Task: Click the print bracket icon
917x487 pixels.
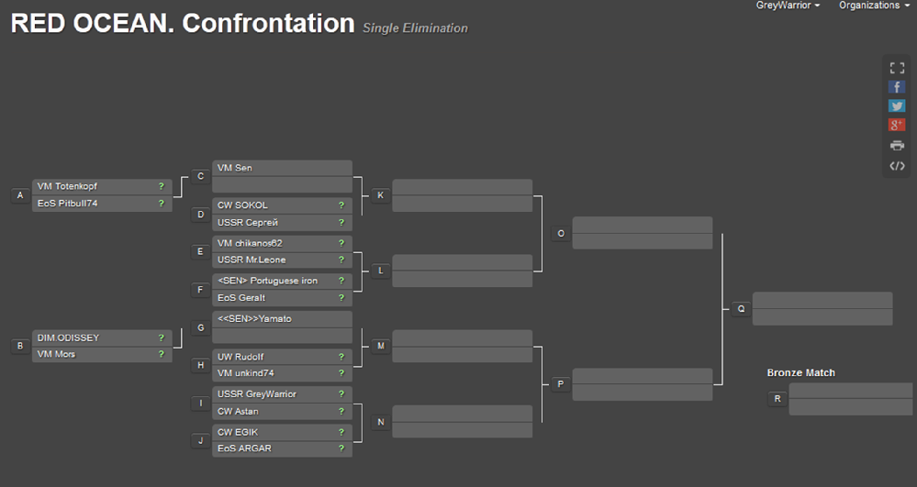Action: pyautogui.click(x=897, y=145)
